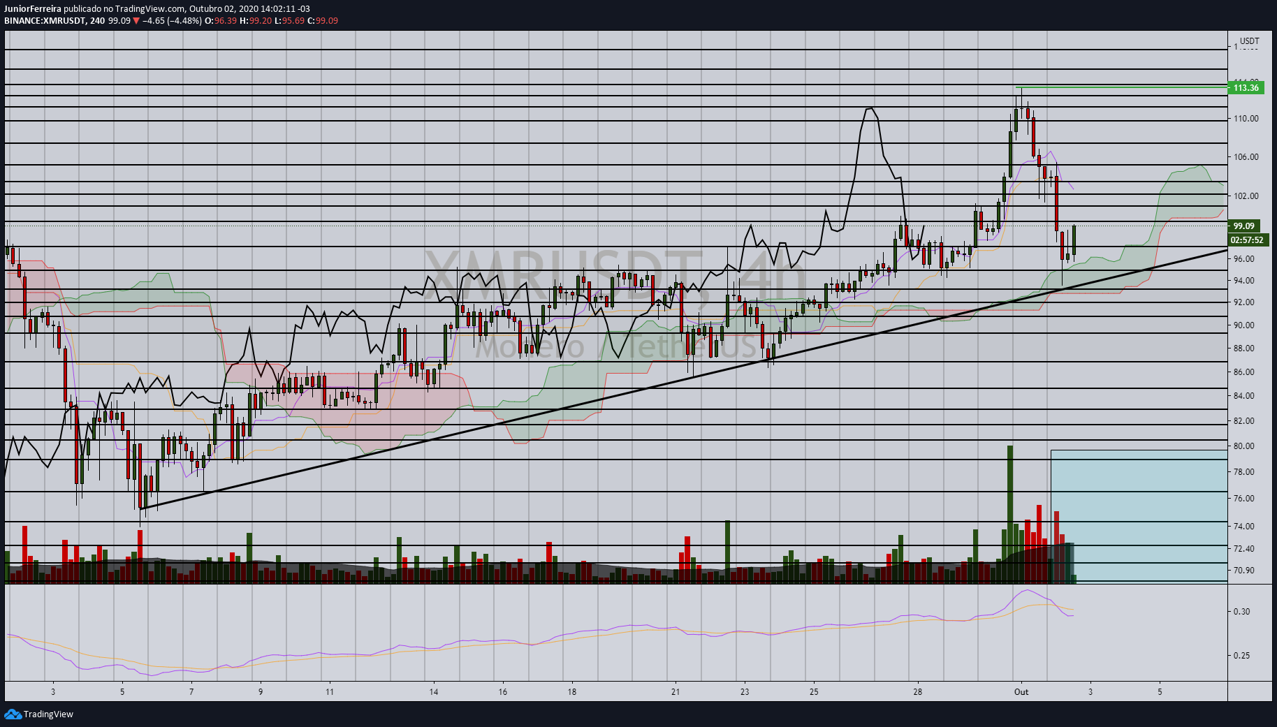This screenshot has height=727, width=1277.
Task: Click the XMRUSDT, 4h watermark text
Action: [x=616, y=276]
